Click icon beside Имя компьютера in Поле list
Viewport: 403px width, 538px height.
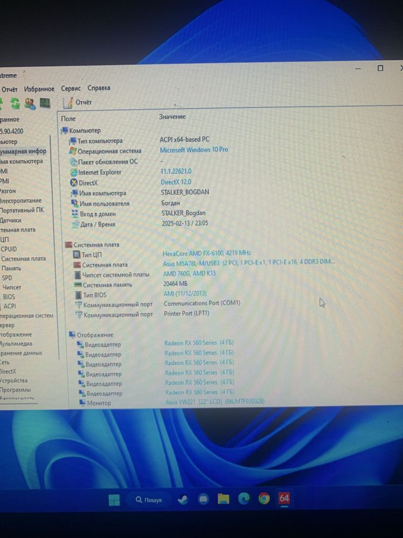click(x=74, y=193)
